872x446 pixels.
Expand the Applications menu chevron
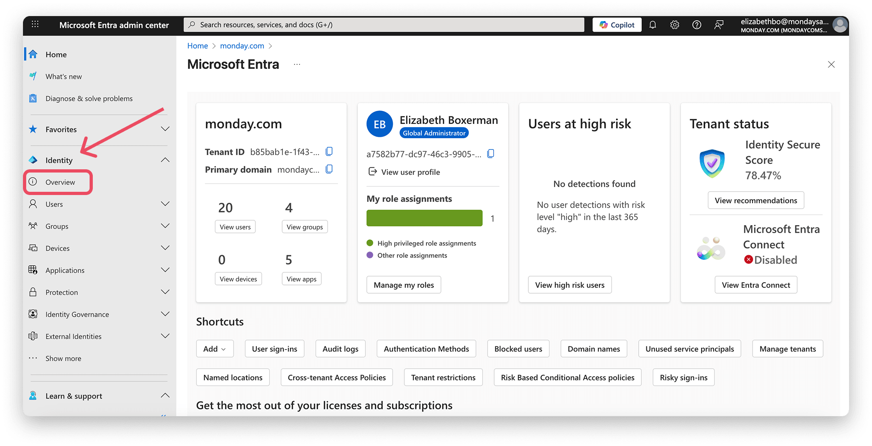pos(165,270)
